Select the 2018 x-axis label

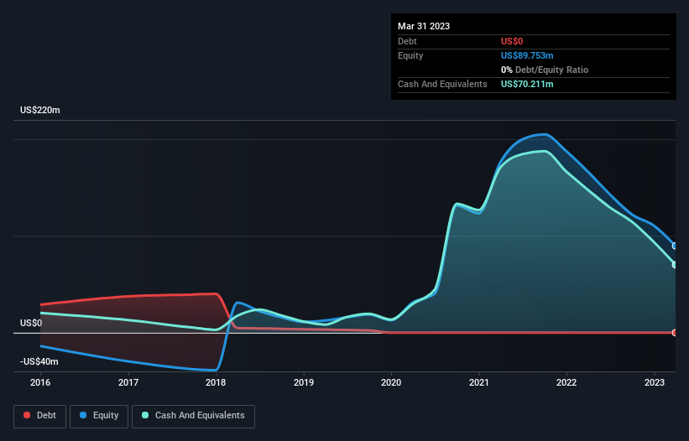point(216,382)
